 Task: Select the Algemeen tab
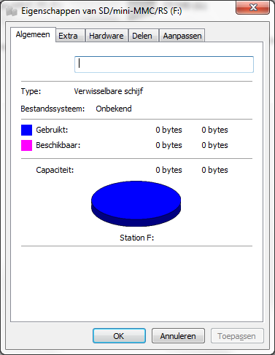pos(33,34)
